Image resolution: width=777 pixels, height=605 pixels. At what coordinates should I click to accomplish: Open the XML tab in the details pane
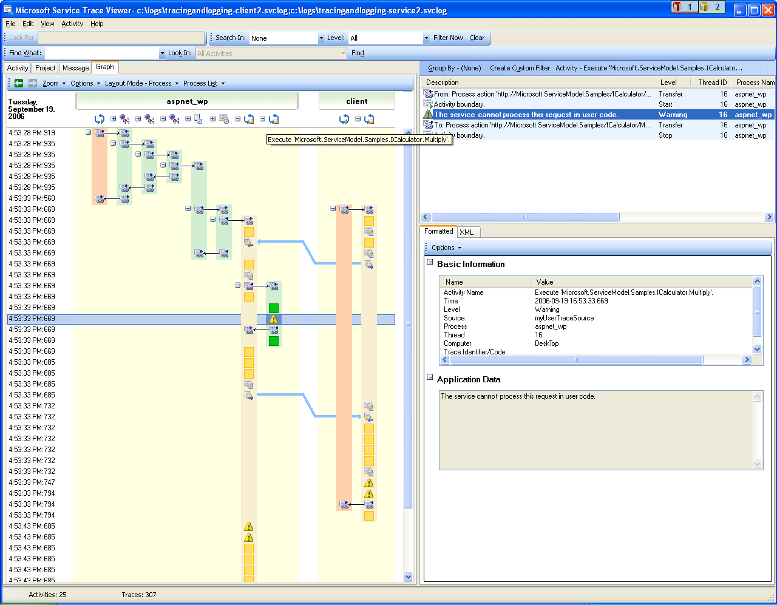coord(468,232)
